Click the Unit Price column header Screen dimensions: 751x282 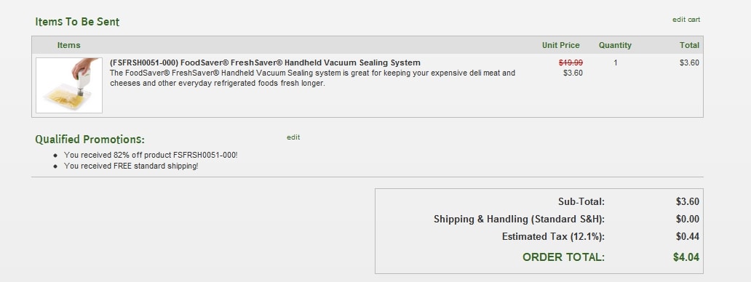tap(561, 45)
